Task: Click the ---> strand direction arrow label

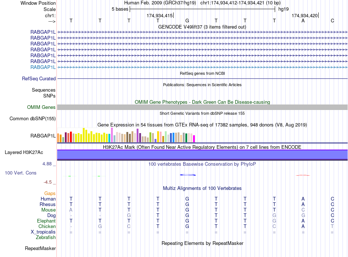Action: [x=52, y=21]
